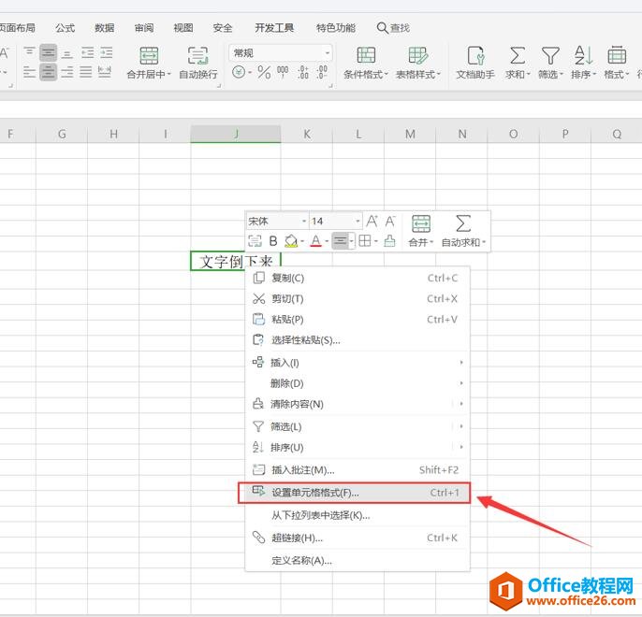Toggle the auto wrap (自动换行) button
Viewport: 642px width, 617px height.
click(x=198, y=63)
